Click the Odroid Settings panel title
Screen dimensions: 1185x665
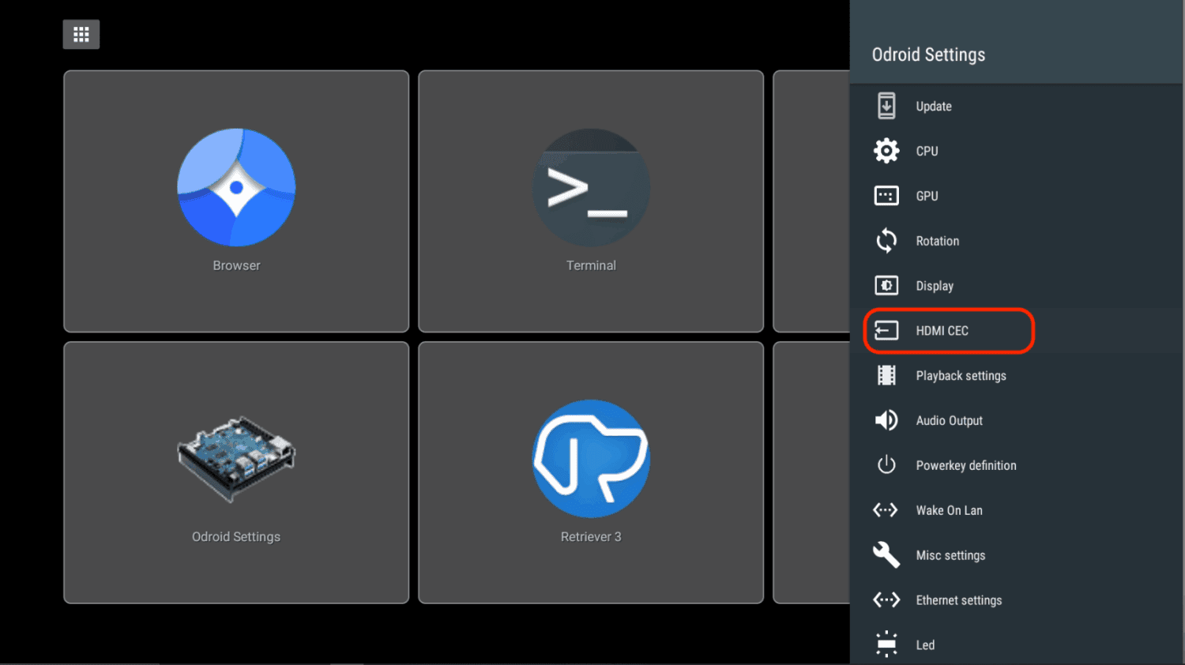click(x=928, y=54)
